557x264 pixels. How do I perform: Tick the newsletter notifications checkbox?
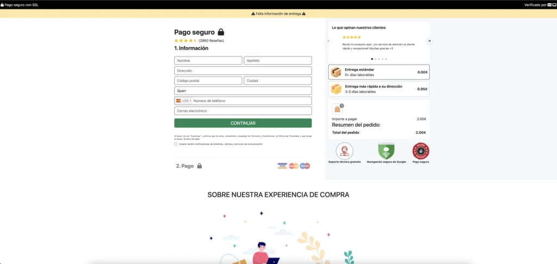(176, 144)
